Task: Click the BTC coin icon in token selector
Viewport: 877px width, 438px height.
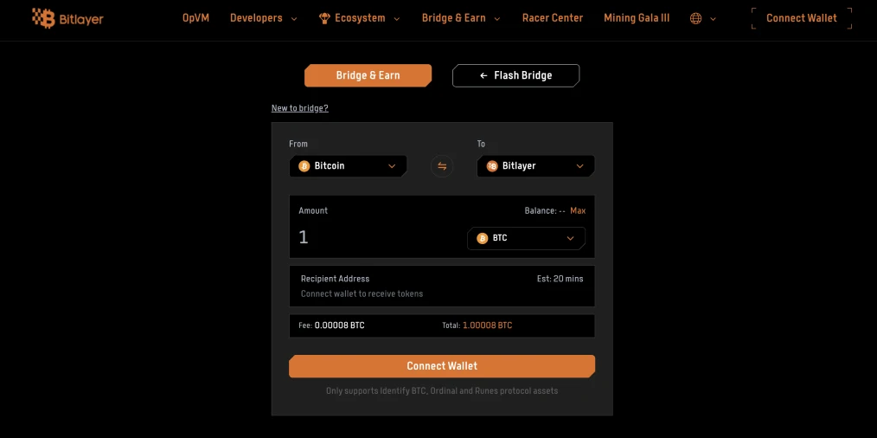Action: coord(482,238)
